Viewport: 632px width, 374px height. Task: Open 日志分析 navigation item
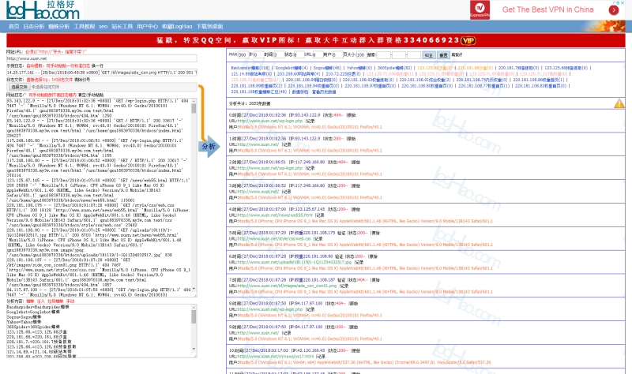click(33, 27)
